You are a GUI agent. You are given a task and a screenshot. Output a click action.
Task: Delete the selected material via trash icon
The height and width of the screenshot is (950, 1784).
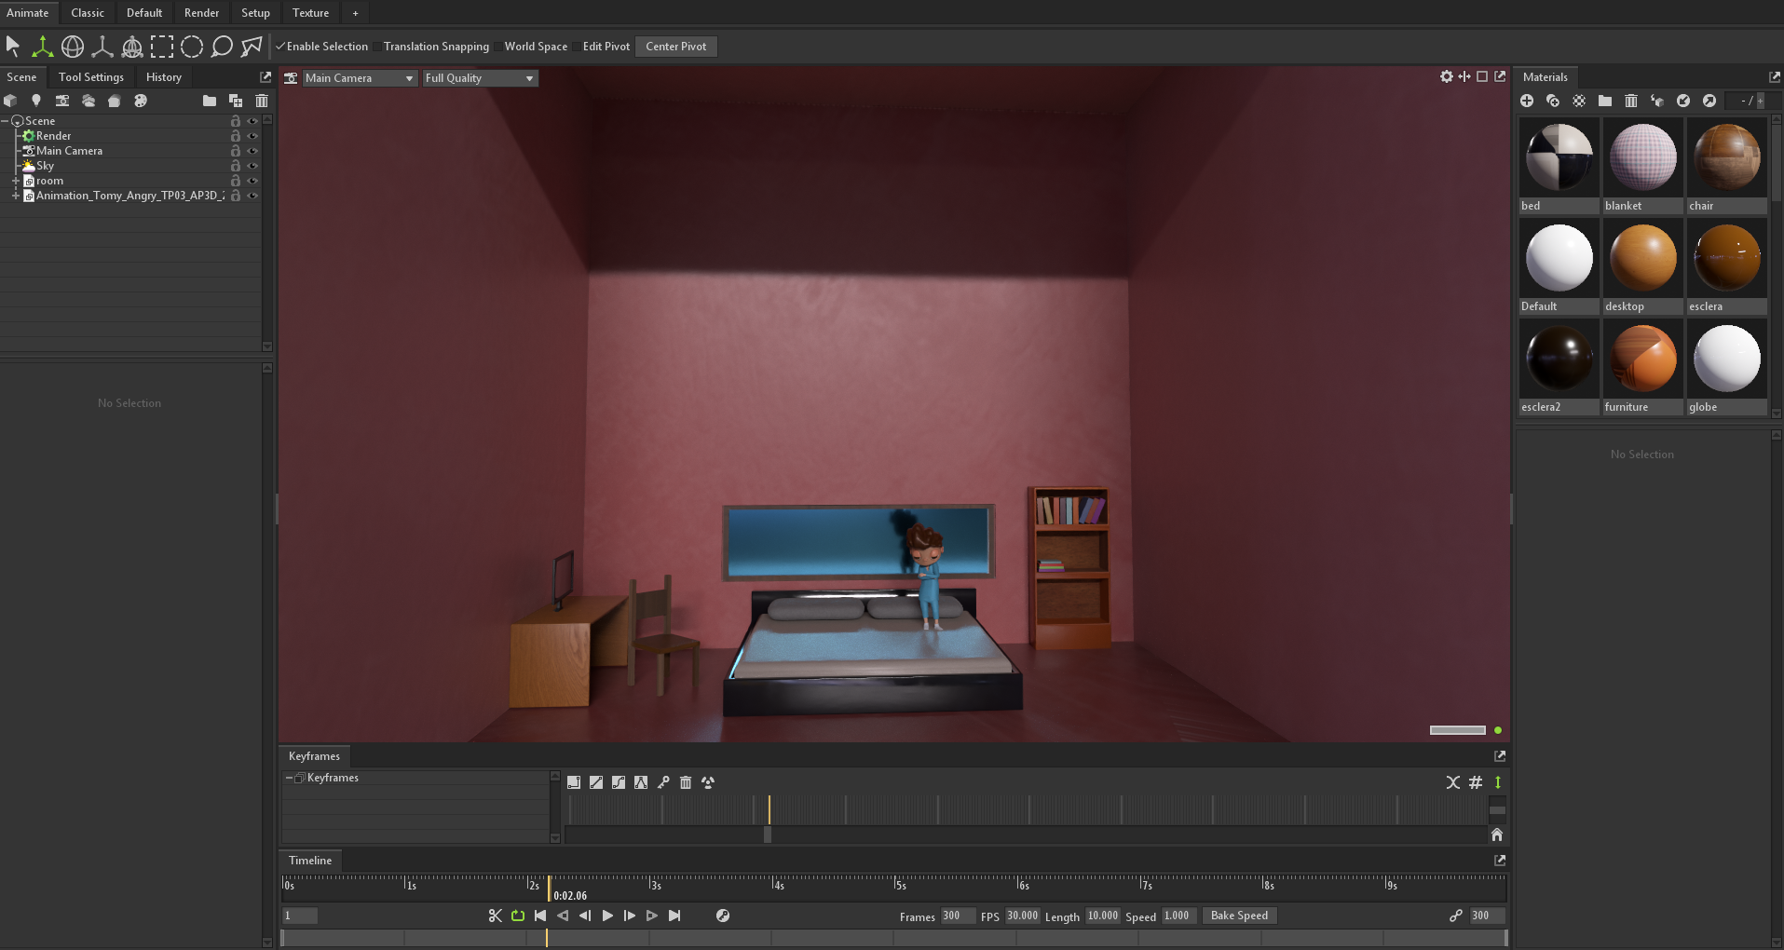tap(1631, 101)
